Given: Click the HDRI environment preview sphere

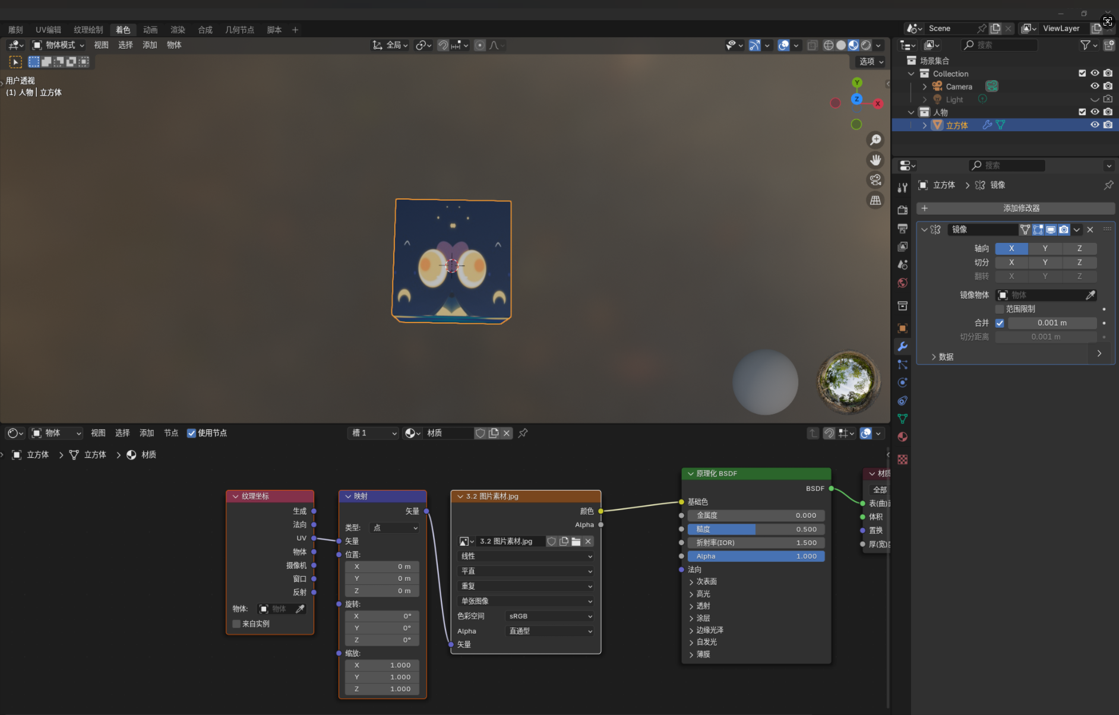Looking at the screenshot, I should [x=848, y=382].
